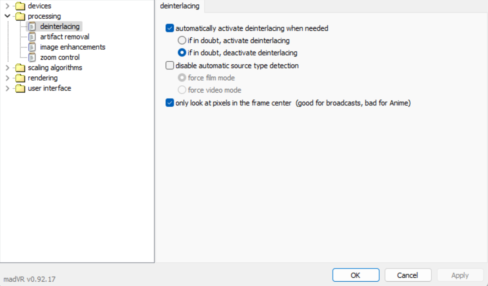Screen dimensions: 488x286
Task: Click the zoom control page icon
Action: point(32,57)
